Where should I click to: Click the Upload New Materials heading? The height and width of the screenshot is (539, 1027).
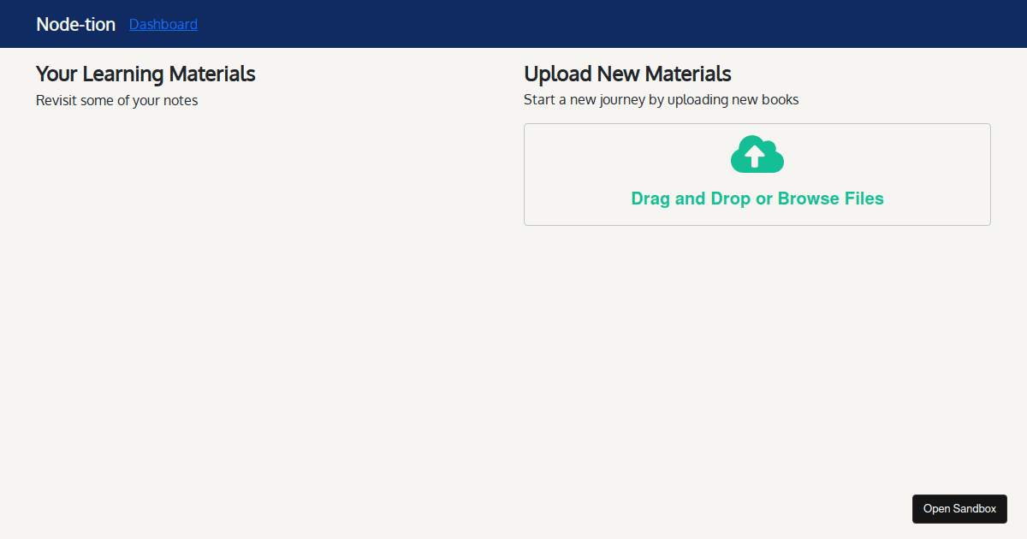[627, 74]
